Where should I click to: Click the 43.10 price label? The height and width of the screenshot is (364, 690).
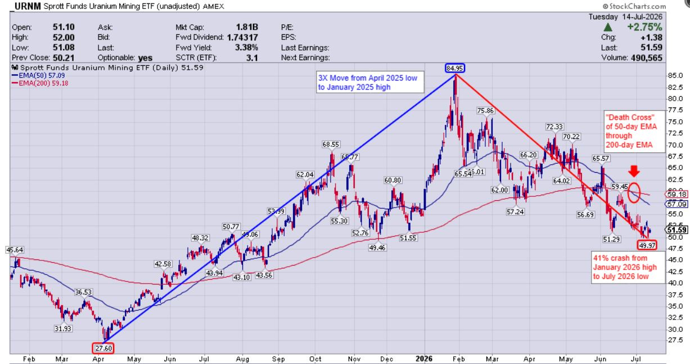click(241, 277)
